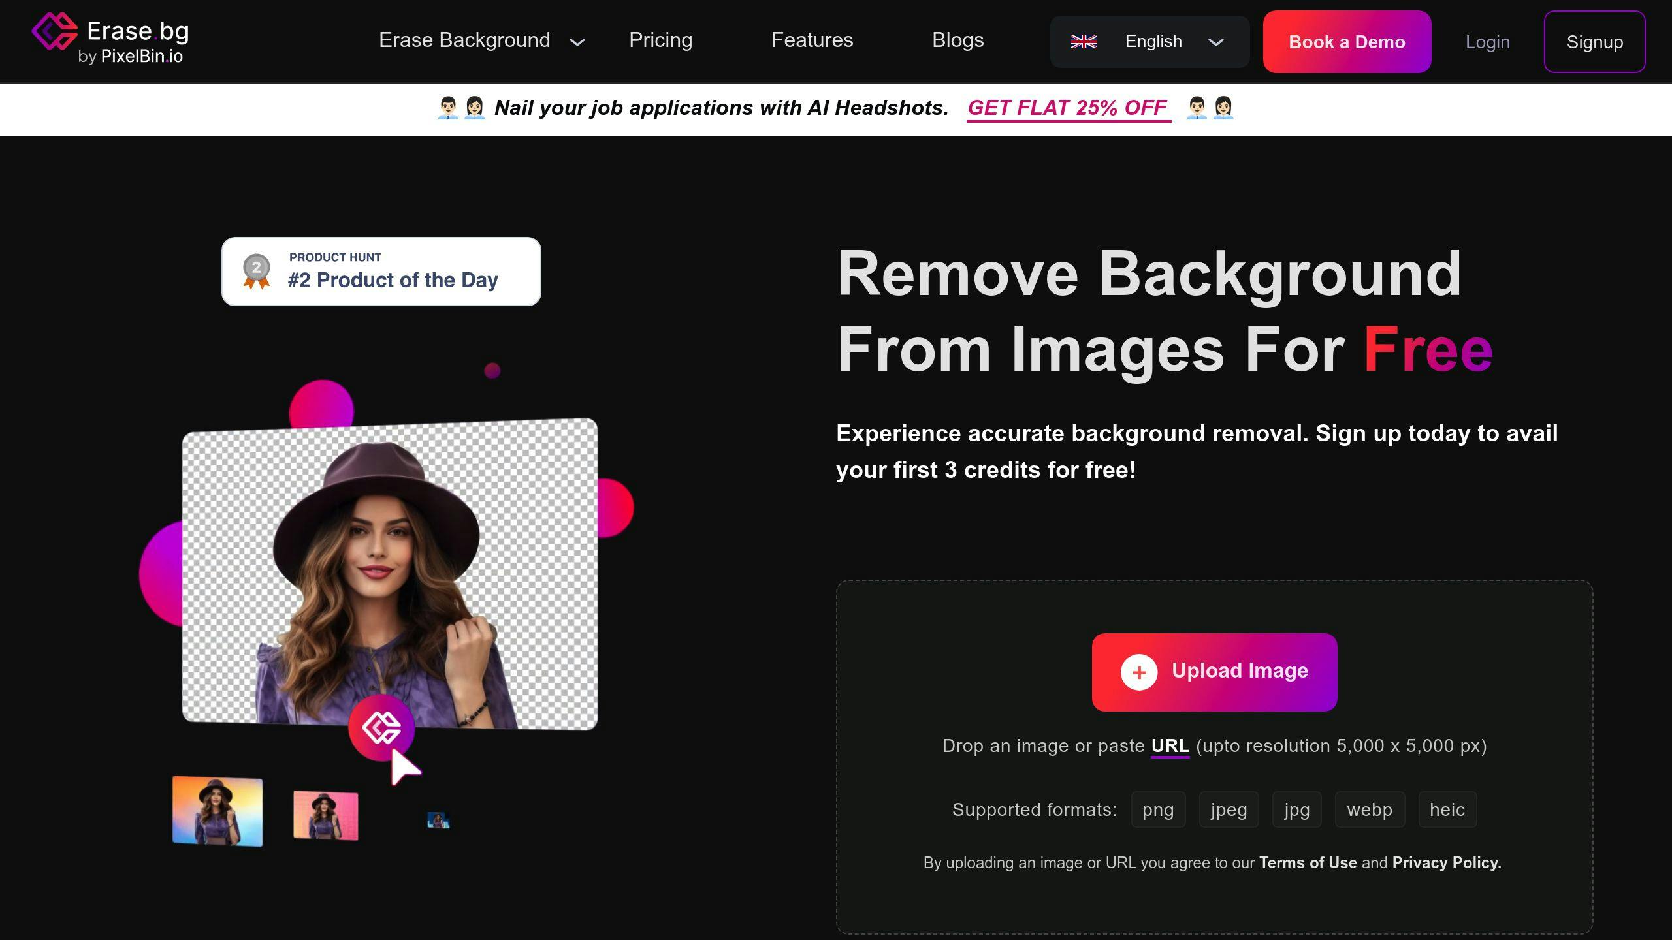This screenshot has width=1672, height=940.
Task: Open the Blogs navigation tab
Action: [x=957, y=41]
